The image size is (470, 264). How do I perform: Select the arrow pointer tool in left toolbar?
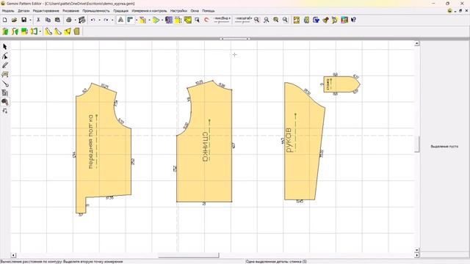click(5, 47)
